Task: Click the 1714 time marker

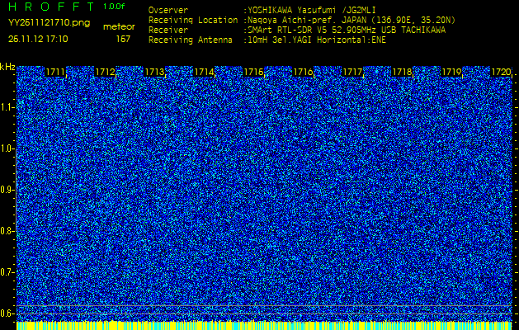Action: click(x=204, y=72)
